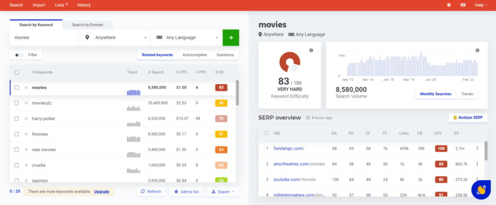Toggle the Filter switch
Viewport: 496px width, 205px height.
19,55
